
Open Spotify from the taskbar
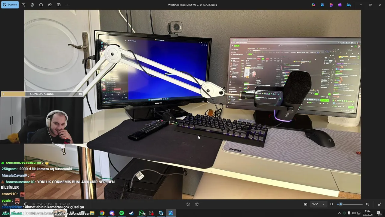[122, 213]
